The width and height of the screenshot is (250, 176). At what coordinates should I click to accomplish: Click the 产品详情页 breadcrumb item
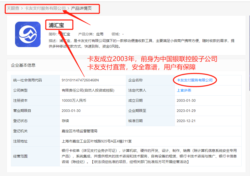(x=81, y=8)
